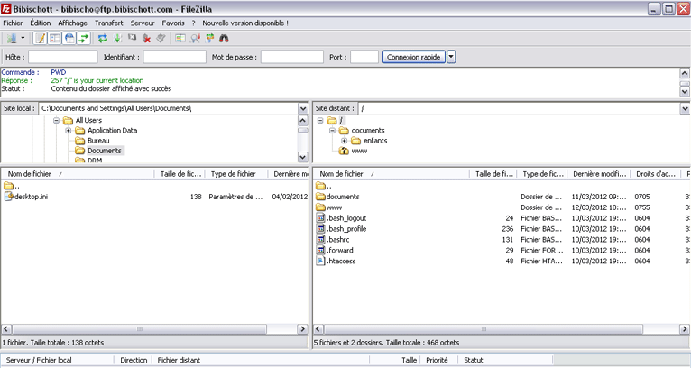Toggle local directory tree display
Viewport: 691px width, 368px height.
[55, 39]
